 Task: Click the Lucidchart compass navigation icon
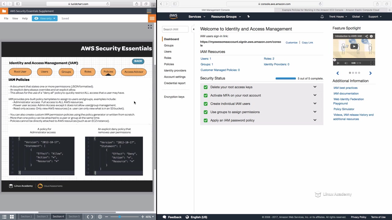tap(100, 217)
